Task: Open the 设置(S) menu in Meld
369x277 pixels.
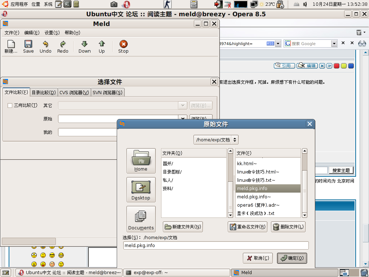Action: [52, 33]
